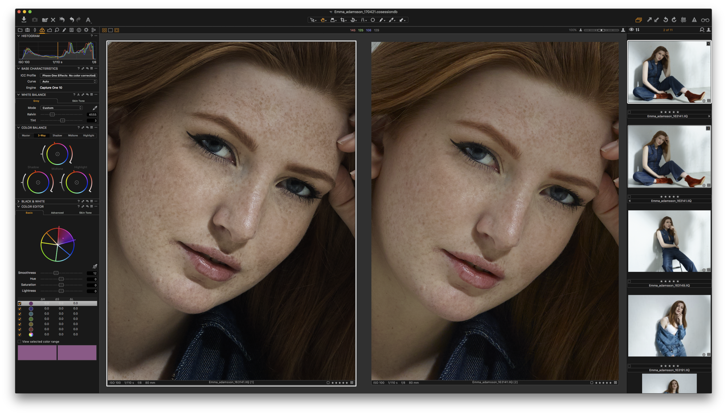Click the right purple color swatch
This screenshot has width=727, height=415.
click(77, 353)
